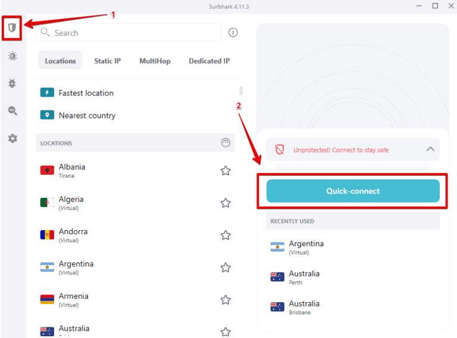Toggle favorite star for Algeria

226,203
